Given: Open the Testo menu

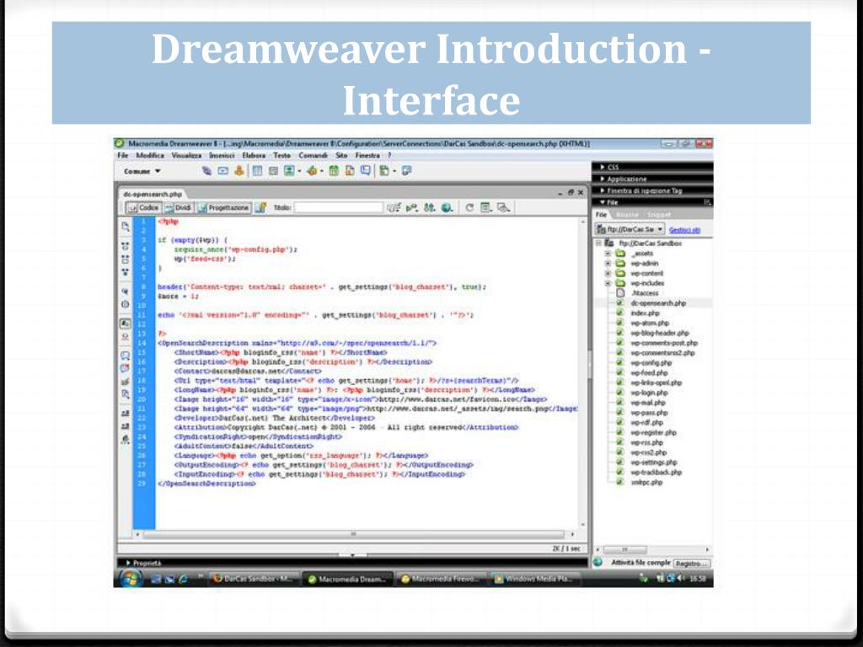Looking at the screenshot, I should [x=281, y=156].
